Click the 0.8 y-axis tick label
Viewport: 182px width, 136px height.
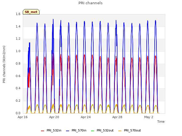tap(18, 63)
